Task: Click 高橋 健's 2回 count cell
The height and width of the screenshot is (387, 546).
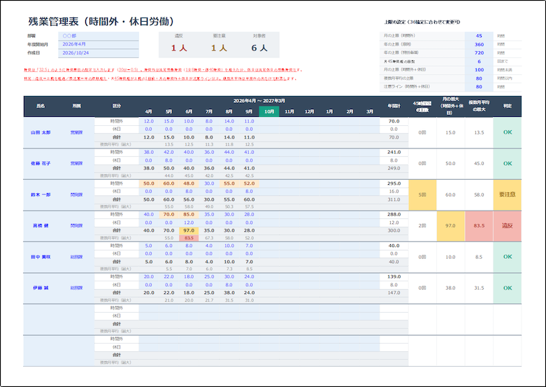Action: (422, 226)
